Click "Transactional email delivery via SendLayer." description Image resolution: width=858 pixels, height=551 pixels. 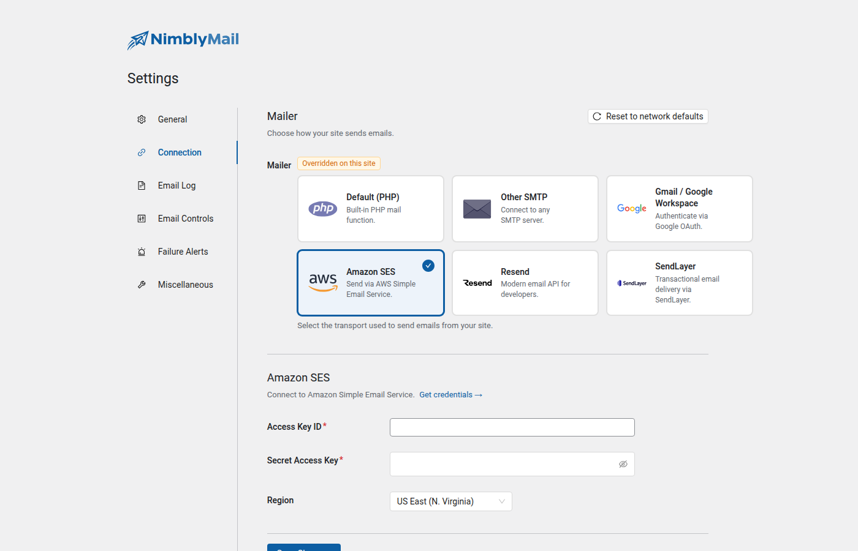pos(687,290)
